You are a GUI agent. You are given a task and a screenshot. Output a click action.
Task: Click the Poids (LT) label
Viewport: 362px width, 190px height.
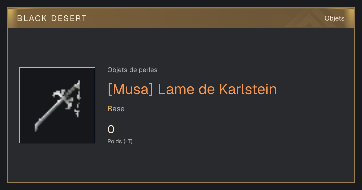tap(120, 141)
